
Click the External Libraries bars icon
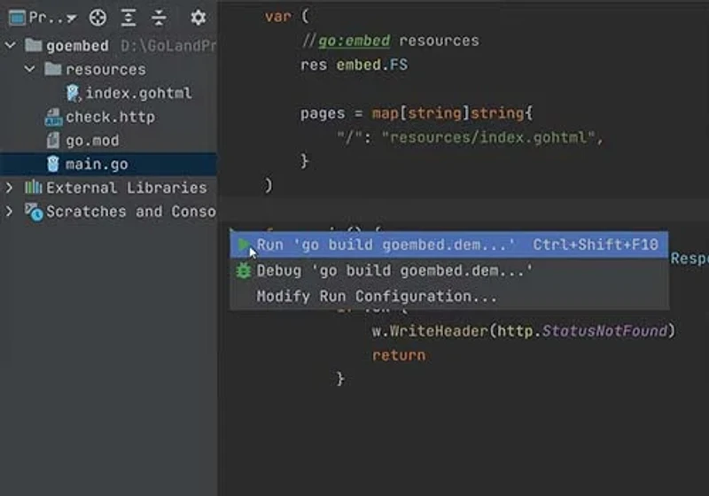pos(33,187)
